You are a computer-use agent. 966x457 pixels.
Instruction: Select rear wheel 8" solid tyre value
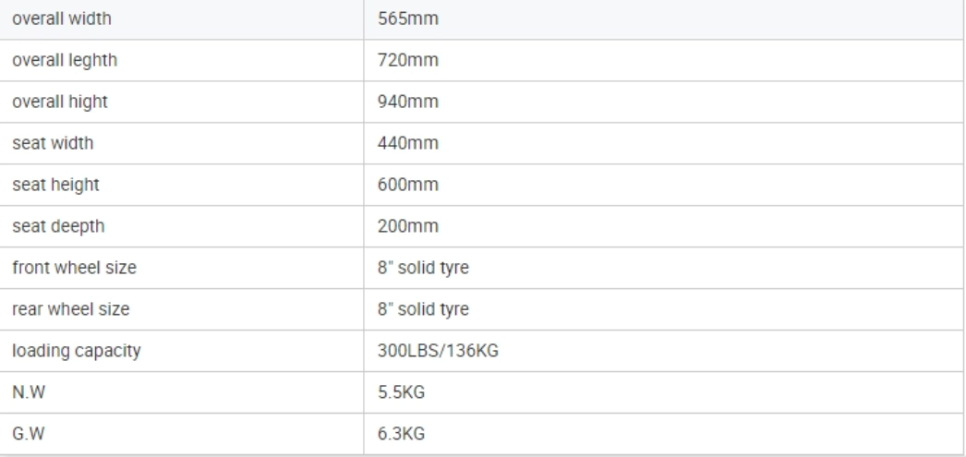(423, 309)
